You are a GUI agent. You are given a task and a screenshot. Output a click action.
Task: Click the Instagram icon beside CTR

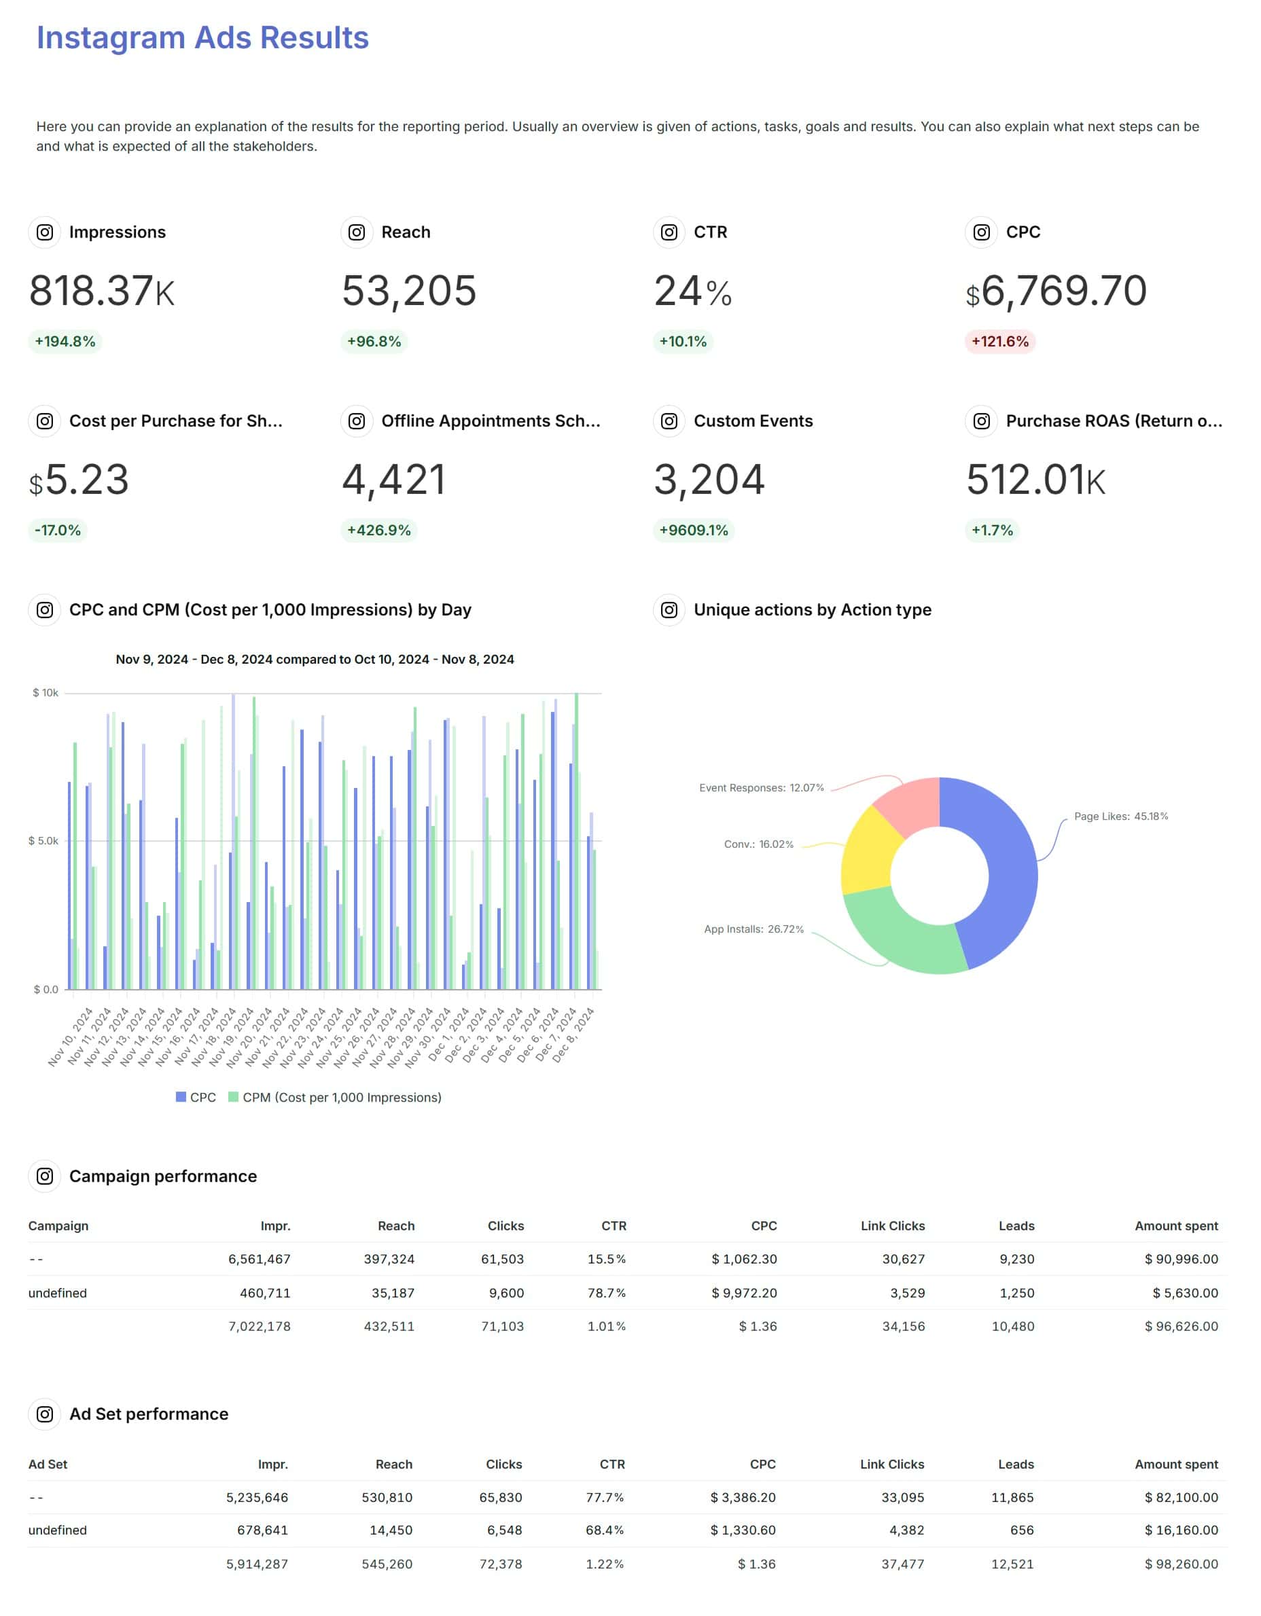coord(669,232)
